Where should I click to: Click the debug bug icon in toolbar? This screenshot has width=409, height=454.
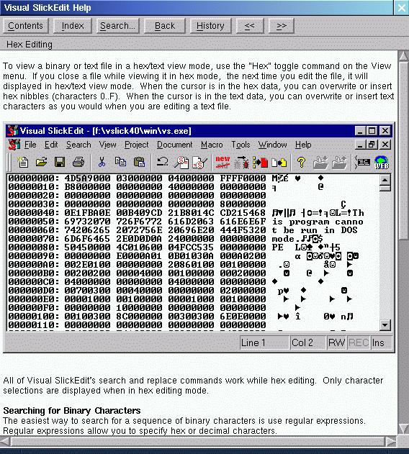(x=241, y=163)
